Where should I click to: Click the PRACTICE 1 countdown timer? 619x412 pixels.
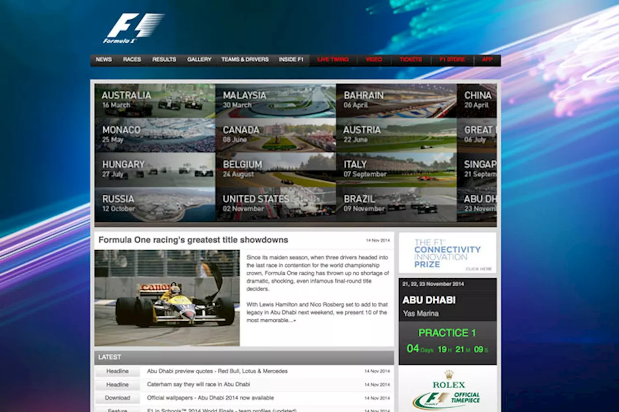click(x=448, y=342)
